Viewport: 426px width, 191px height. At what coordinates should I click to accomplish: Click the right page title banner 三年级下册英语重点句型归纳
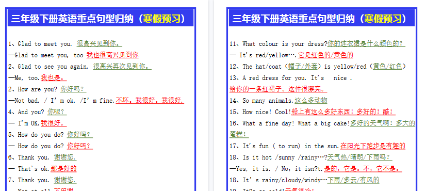322,18
